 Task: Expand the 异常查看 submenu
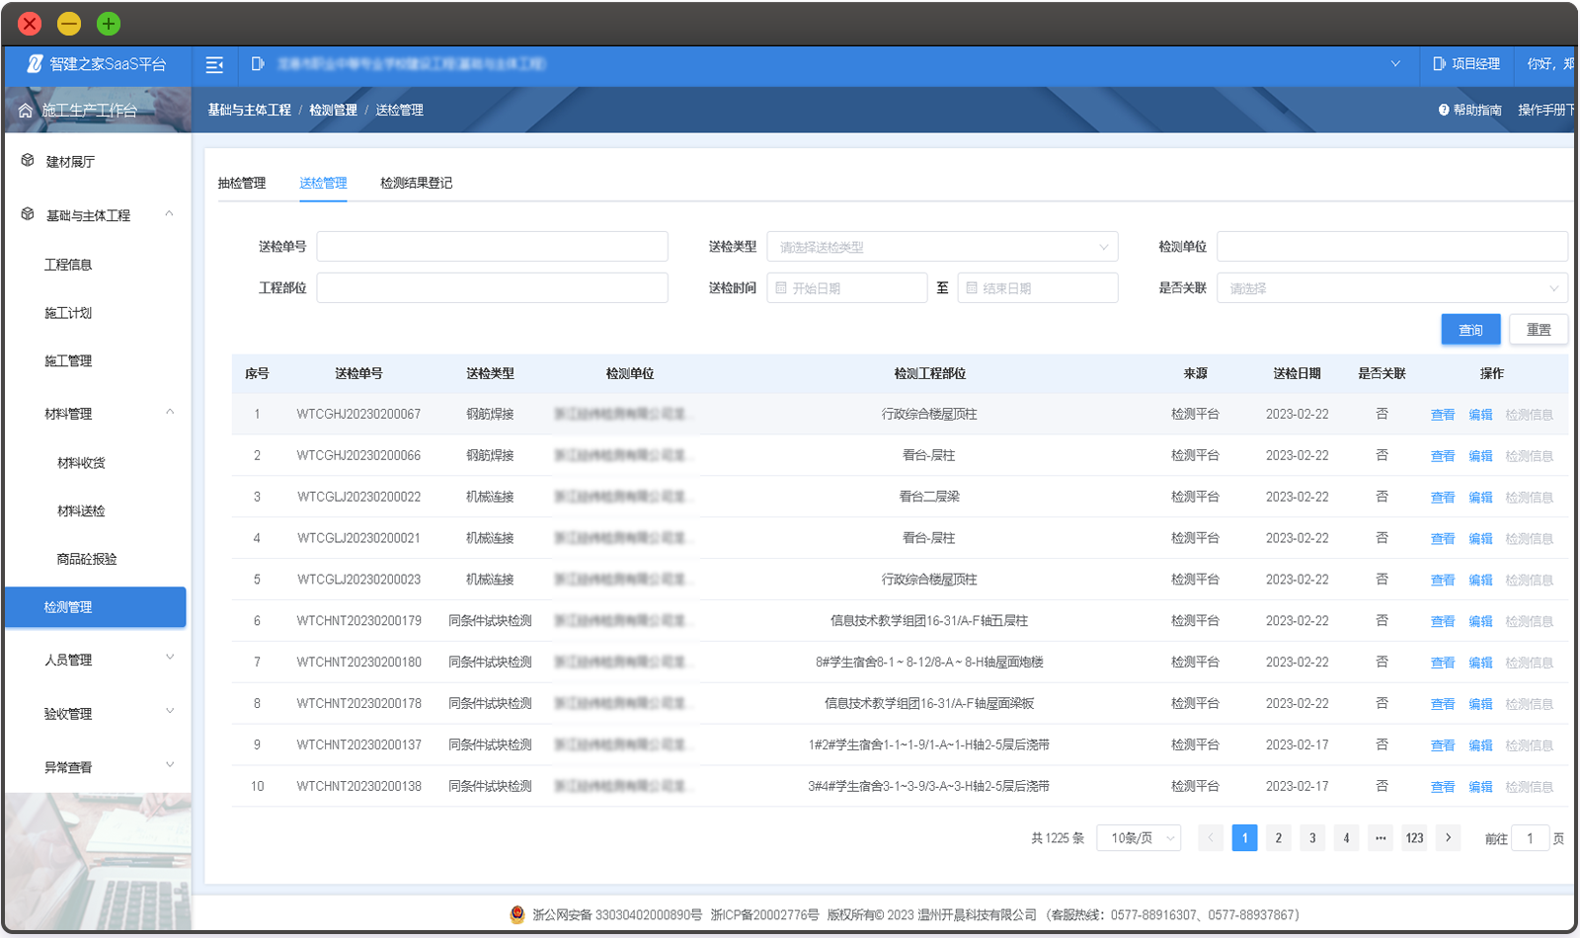[170, 765]
